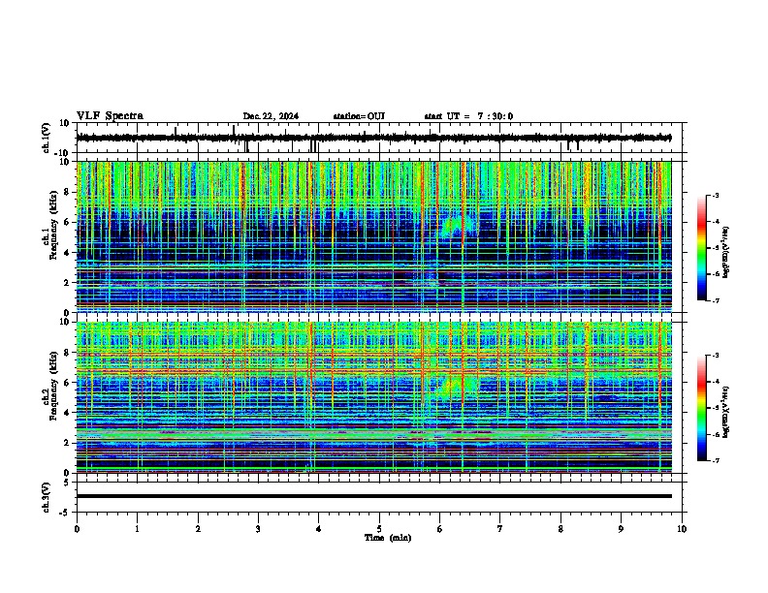Click the ch.1 spectrogram color scale bar
The image size is (768, 593).
point(702,248)
